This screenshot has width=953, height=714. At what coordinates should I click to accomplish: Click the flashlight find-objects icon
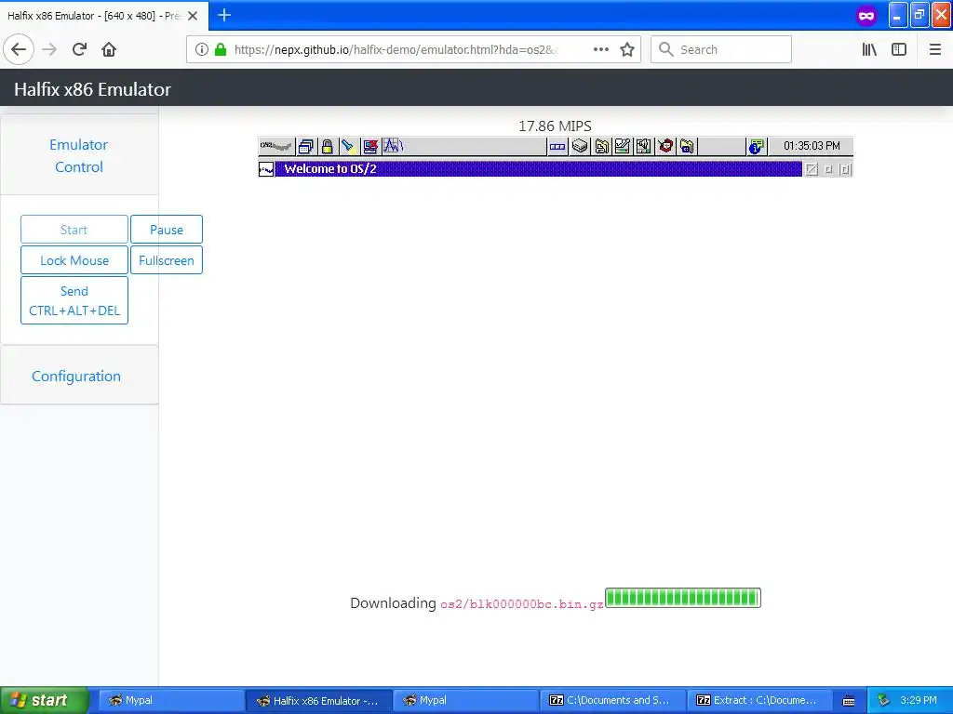pos(348,146)
